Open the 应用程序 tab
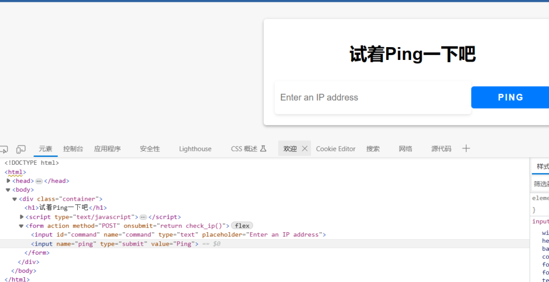This screenshot has width=549, height=282. [x=107, y=149]
